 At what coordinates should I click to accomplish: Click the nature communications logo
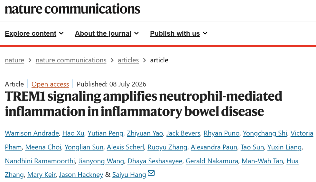coord(72,9)
